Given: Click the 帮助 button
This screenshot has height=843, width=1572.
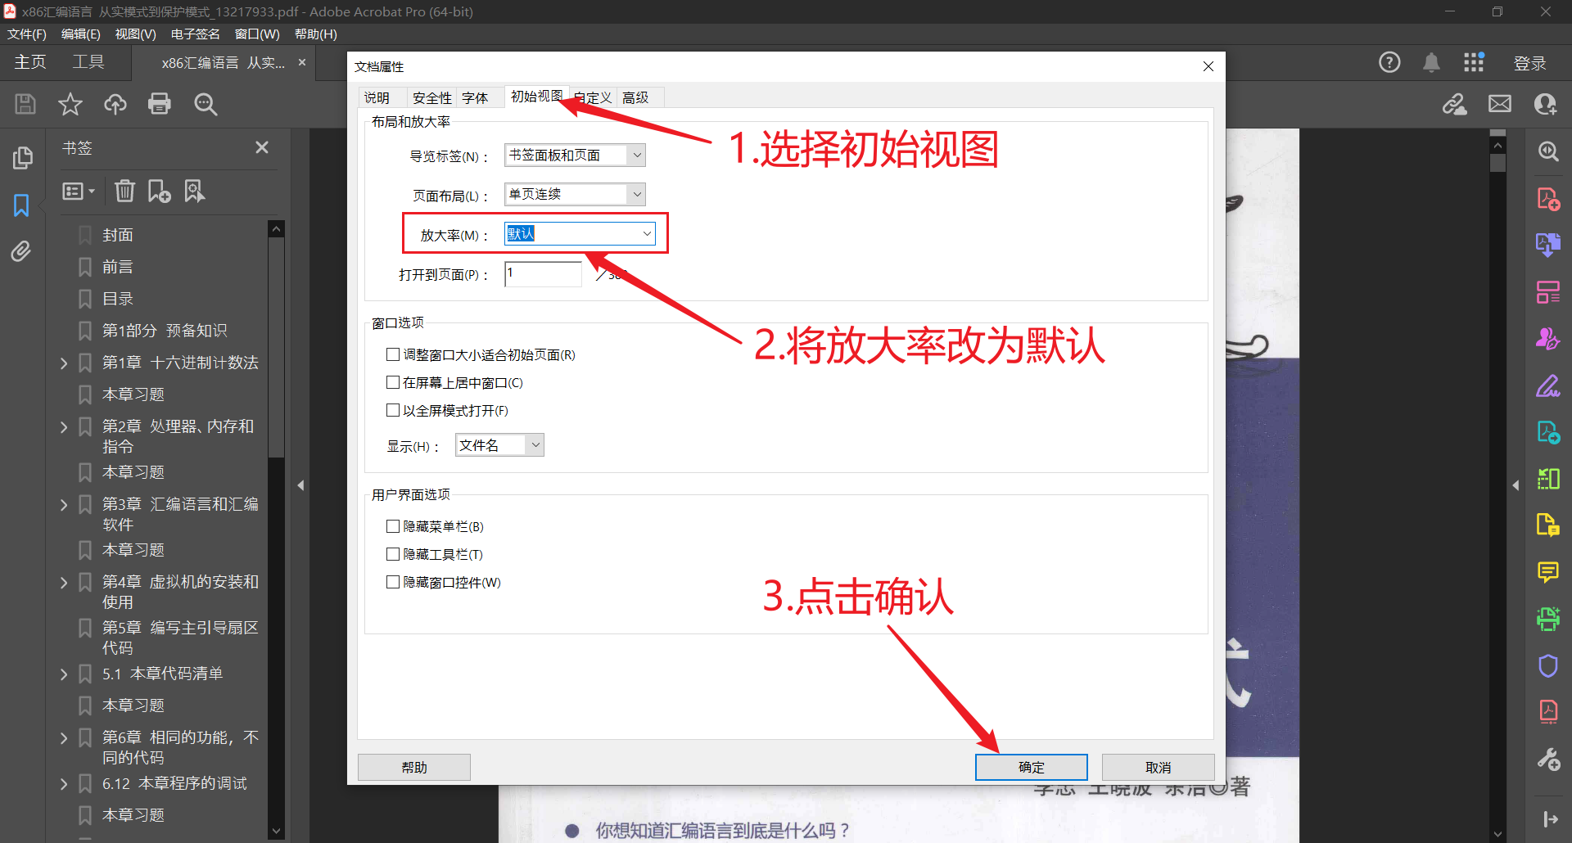Looking at the screenshot, I should coord(413,767).
